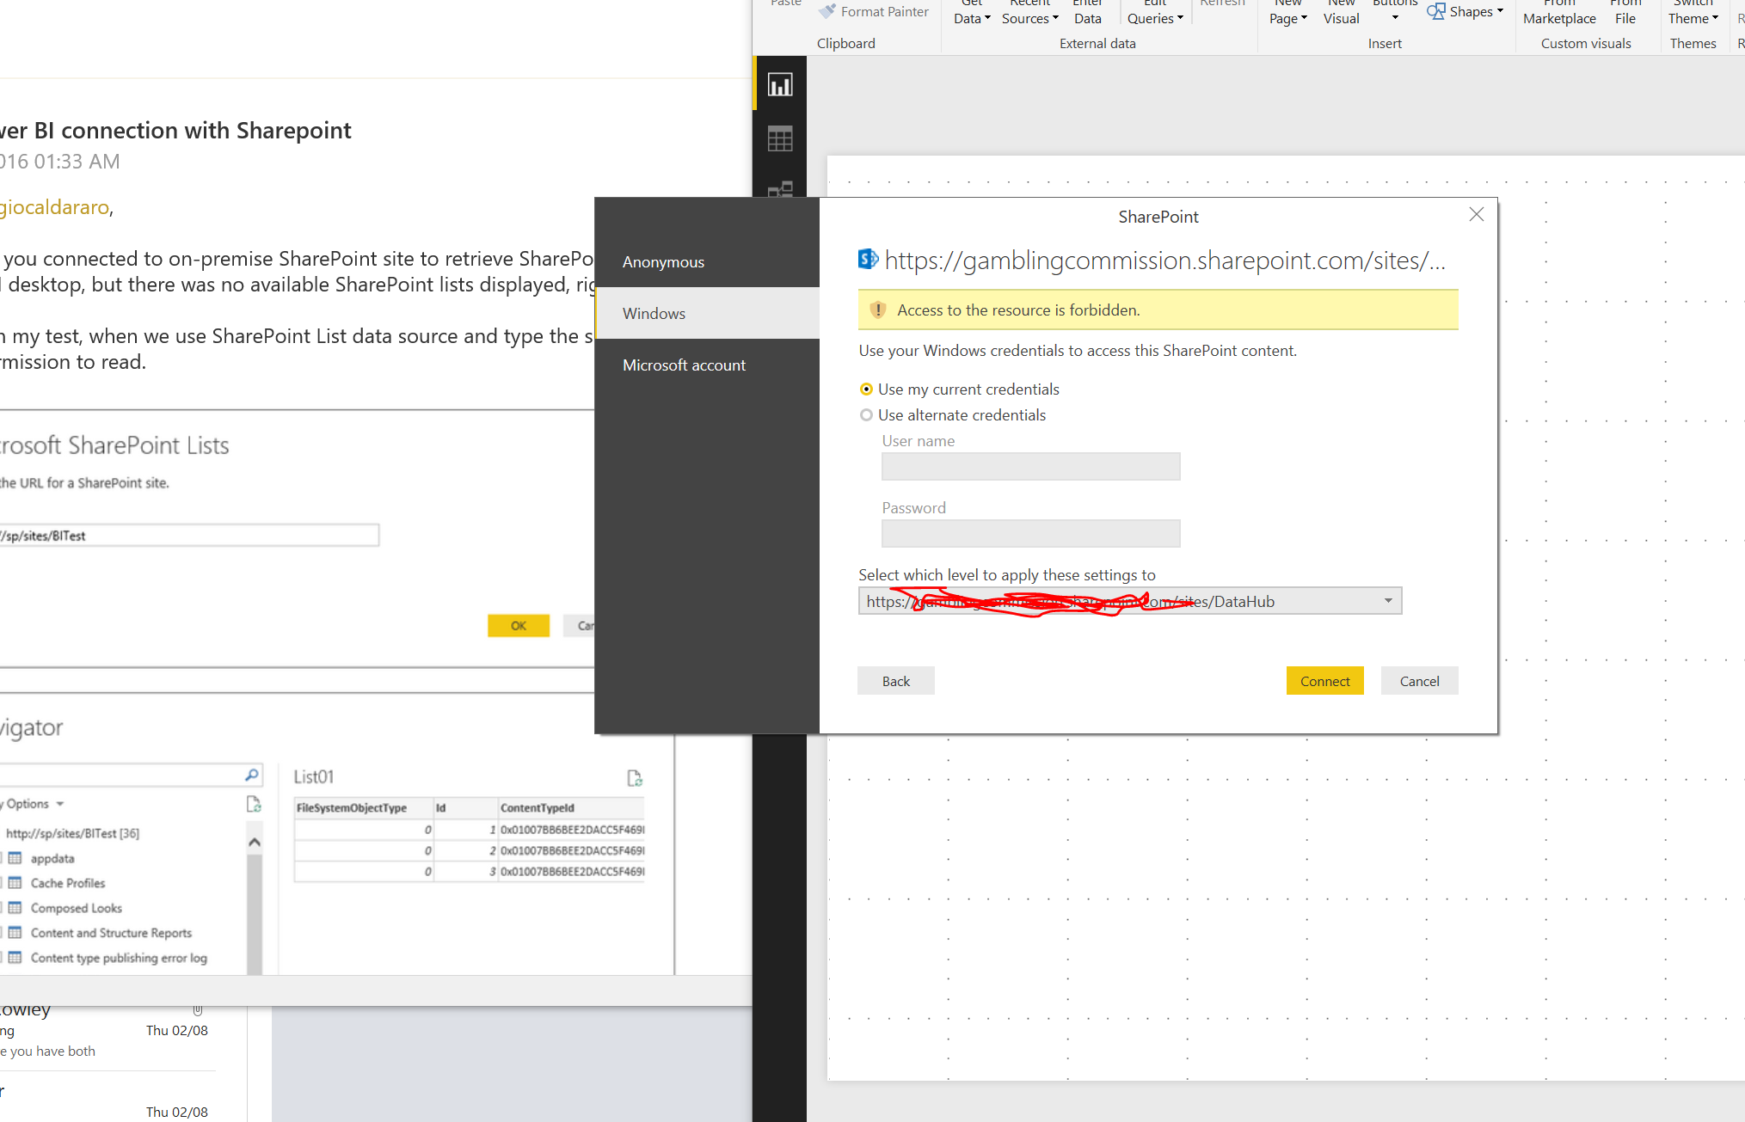The height and width of the screenshot is (1122, 1745).
Task: Click the scroll-up arrow in the Navigator list
Action: (x=255, y=842)
